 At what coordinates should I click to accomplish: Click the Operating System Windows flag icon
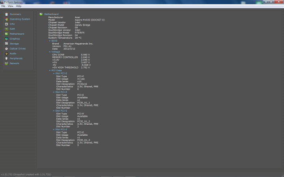pos(7,19)
